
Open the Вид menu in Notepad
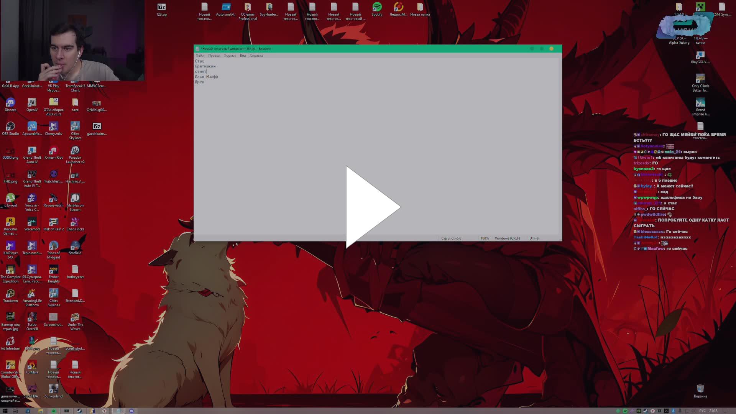243,56
